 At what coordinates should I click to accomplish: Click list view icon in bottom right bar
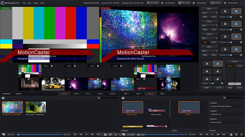(236, 135)
